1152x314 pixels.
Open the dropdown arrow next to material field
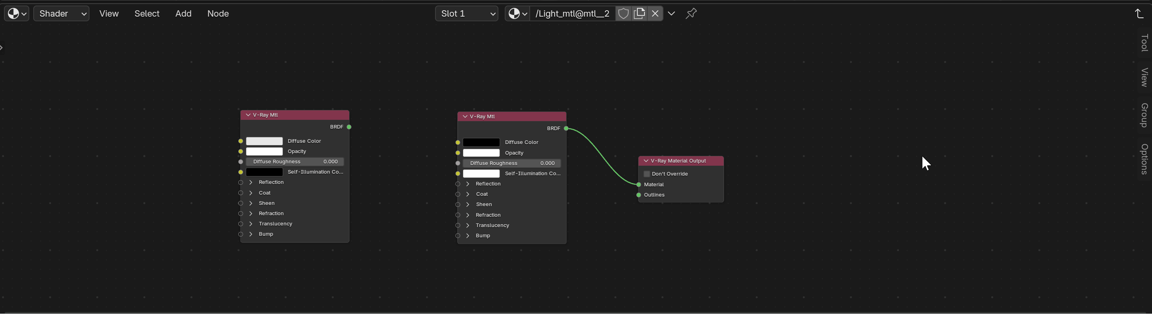pyautogui.click(x=671, y=13)
